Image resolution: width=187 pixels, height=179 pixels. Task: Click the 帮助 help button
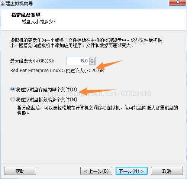[x=20, y=171]
